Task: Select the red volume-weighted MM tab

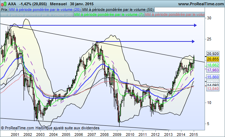Action: coord(174,15)
